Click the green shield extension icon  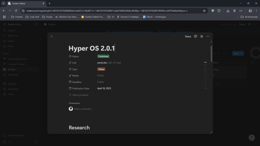tap(213, 11)
